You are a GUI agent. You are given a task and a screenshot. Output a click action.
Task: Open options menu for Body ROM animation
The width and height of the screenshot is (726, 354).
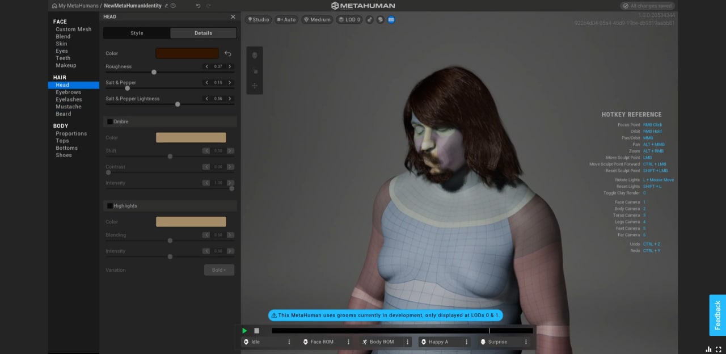407,342
